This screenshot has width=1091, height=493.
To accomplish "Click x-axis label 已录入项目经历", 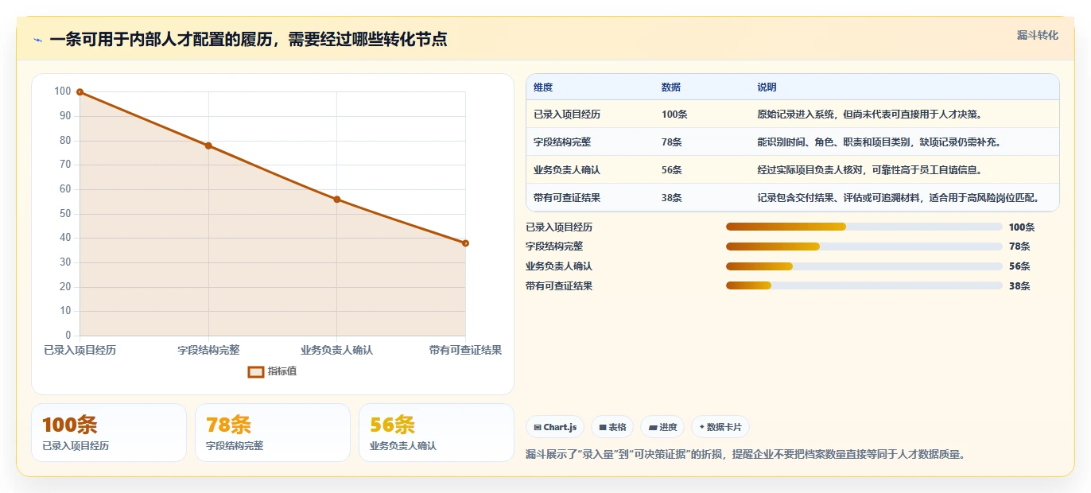I will tap(80, 350).
